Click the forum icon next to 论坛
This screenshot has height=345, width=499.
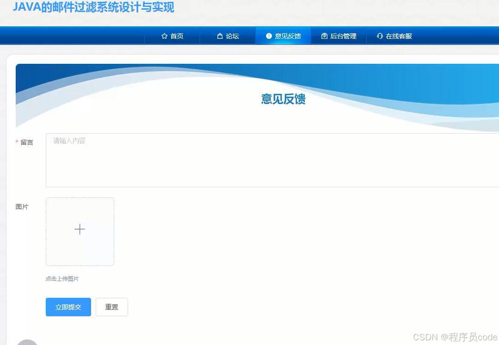pos(221,36)
